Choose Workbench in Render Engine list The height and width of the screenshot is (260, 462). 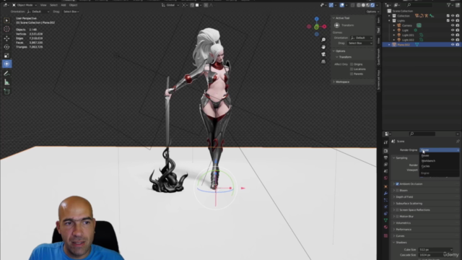coord(439,161)
